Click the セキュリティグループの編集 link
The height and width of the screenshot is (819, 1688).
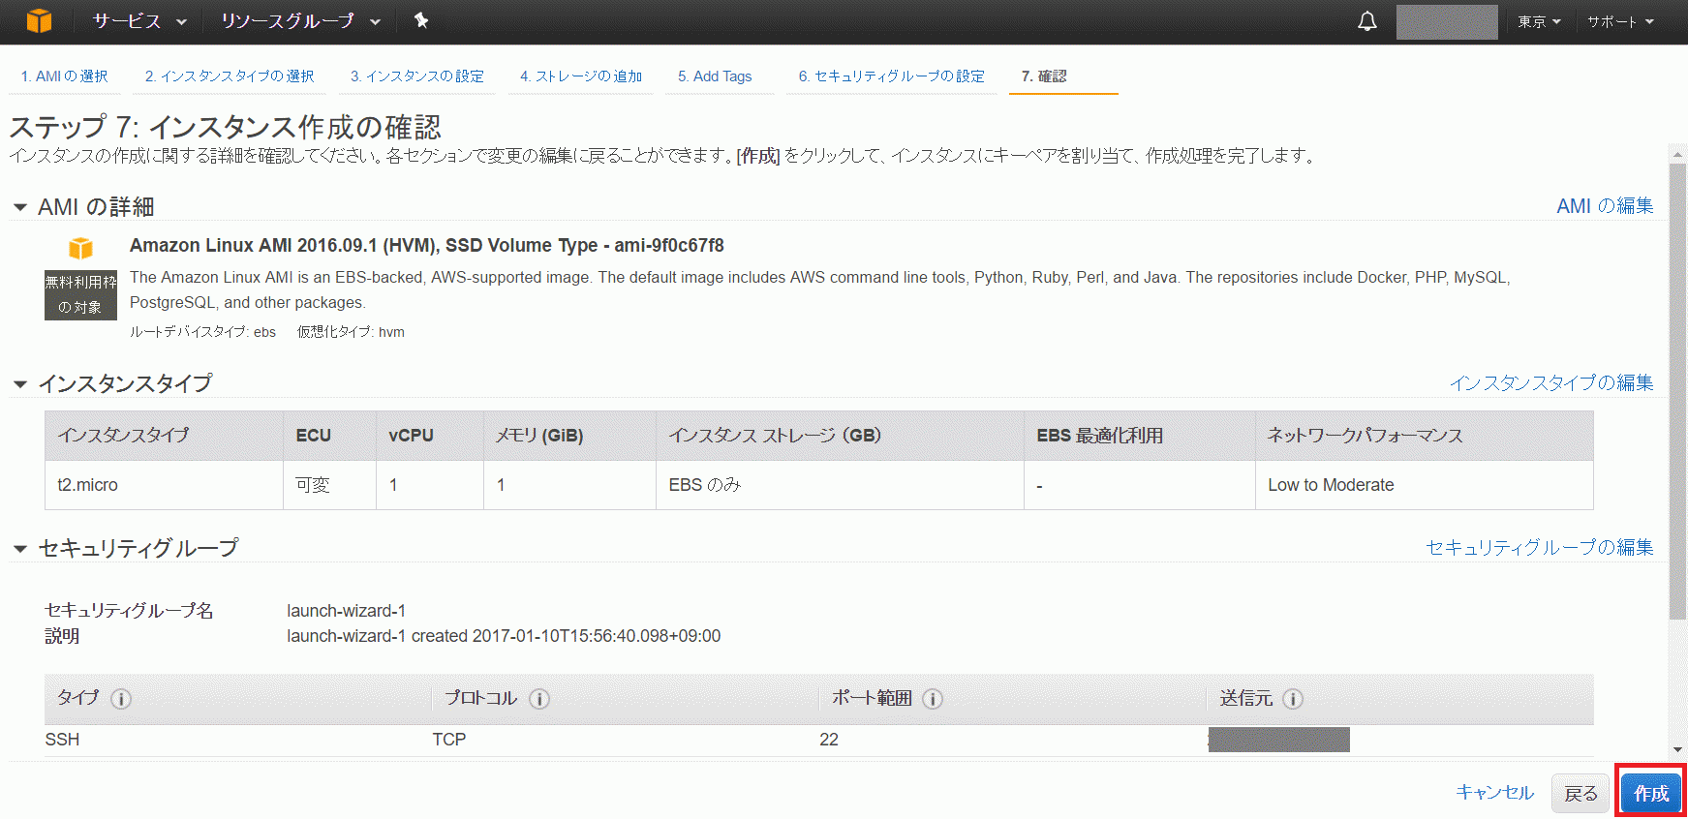[1540, 548]
